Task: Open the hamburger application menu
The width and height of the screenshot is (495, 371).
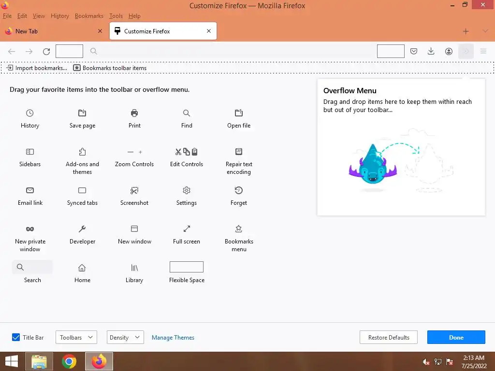Action: pyautogui.click(x=483, y=51)
